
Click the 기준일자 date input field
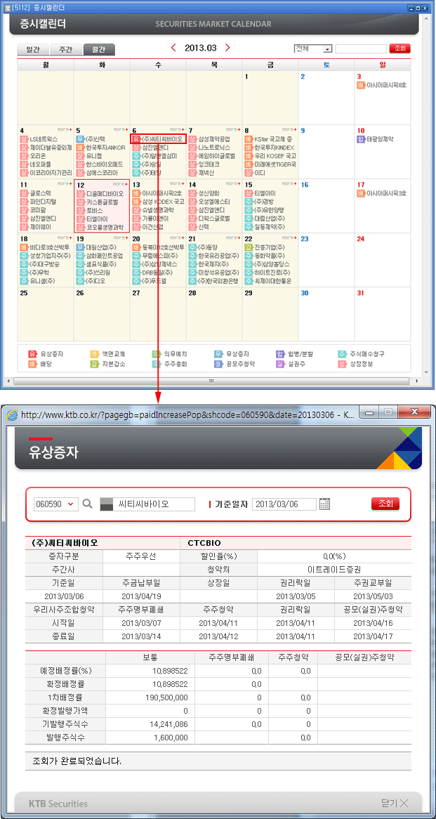pos(284,504)
